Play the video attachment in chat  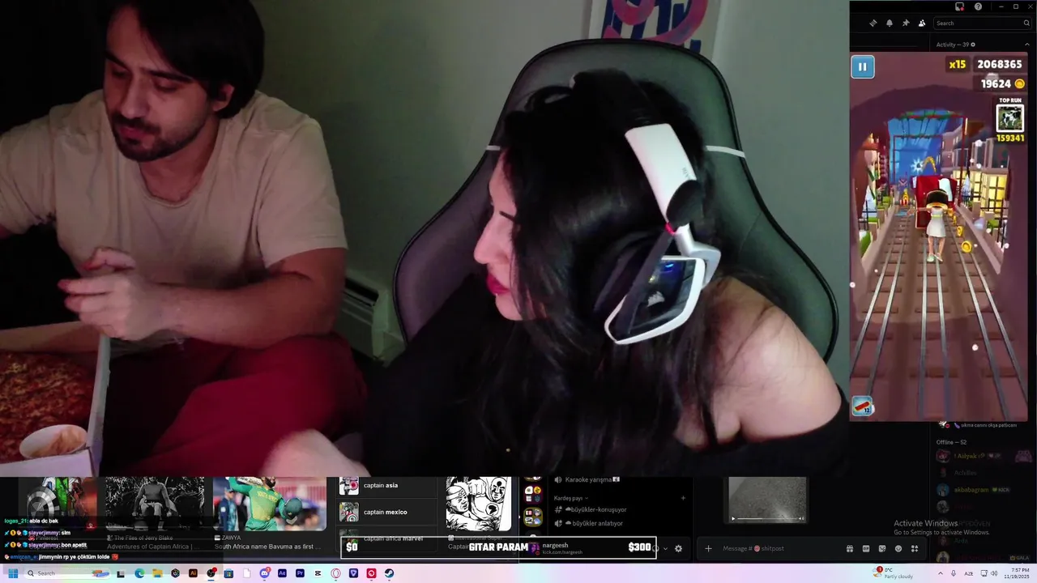coord(733,518)
